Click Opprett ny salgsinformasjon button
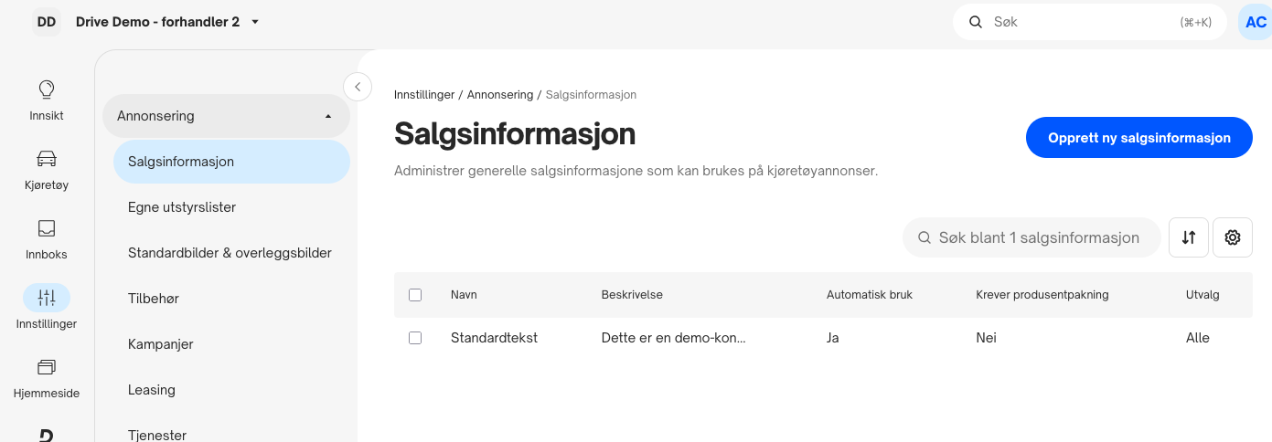Screen dimensions: 1272x442 click(x=1139, y=138)
